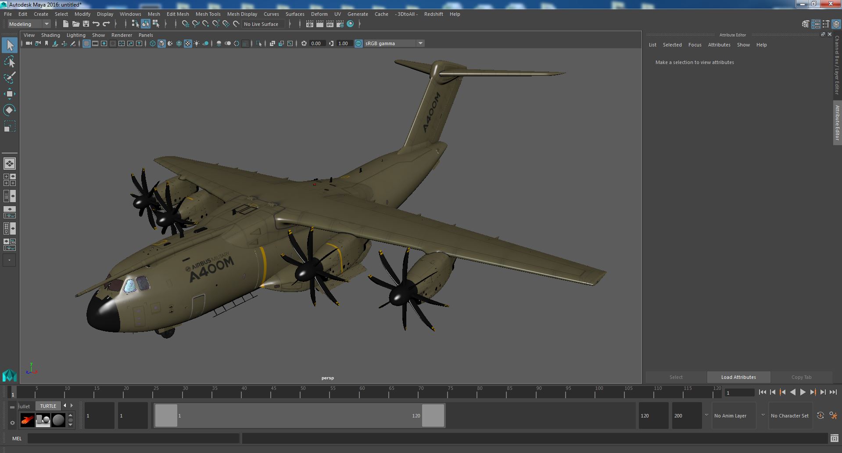The width and height of the screenshot is (842, 453).
Task: Open animation preferences running man icon
Action: point(833,415)
